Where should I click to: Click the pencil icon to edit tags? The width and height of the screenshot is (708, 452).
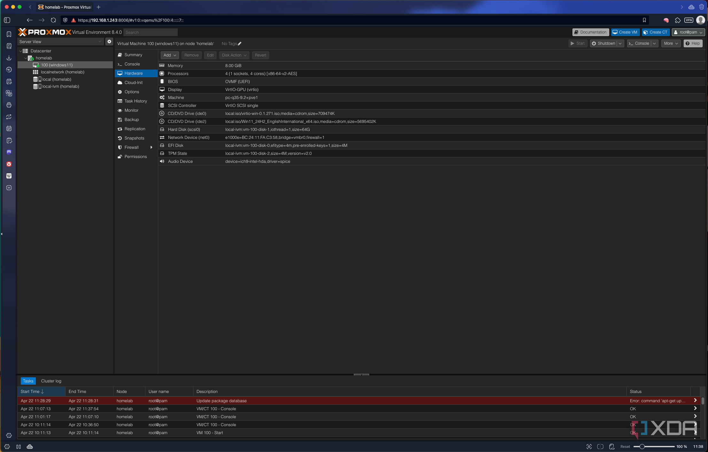click(x=240, y=44)
